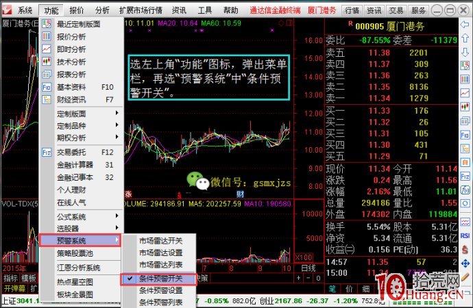
Task: Click the RSI indicator icon in the right sidebar
Action: [465, 235]
